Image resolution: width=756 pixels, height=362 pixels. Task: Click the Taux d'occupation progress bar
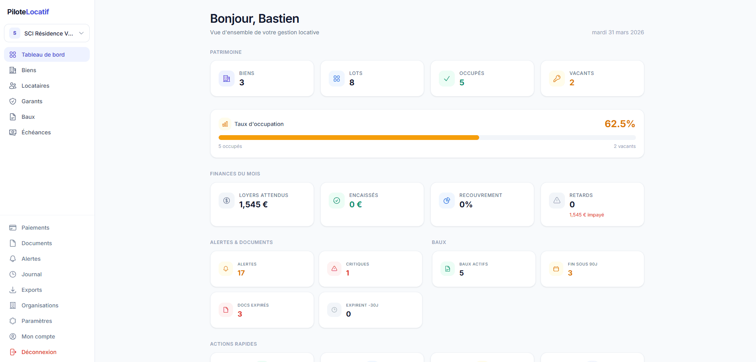(x=427, y=137)
